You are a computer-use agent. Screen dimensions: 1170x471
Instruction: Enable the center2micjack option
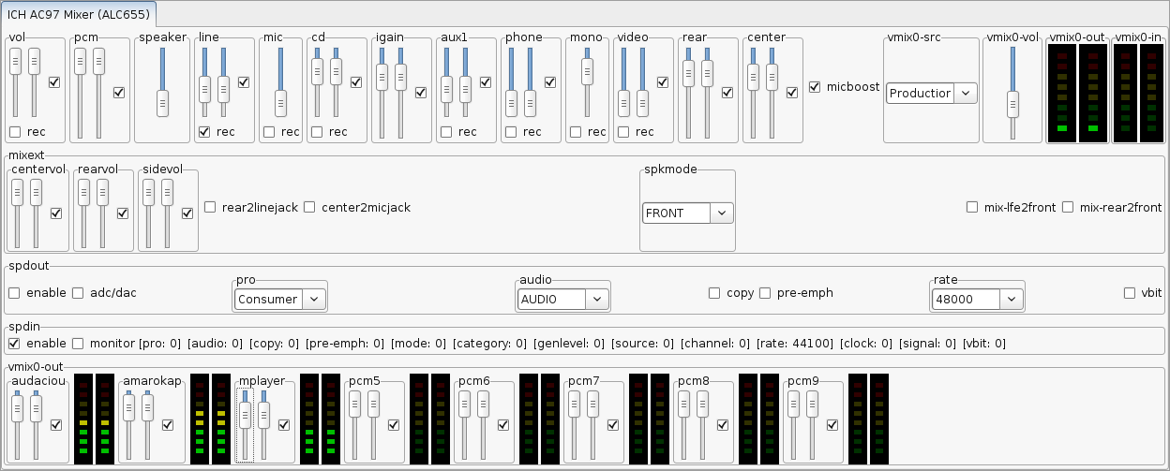pyautogui.click(x=310, y=207)
